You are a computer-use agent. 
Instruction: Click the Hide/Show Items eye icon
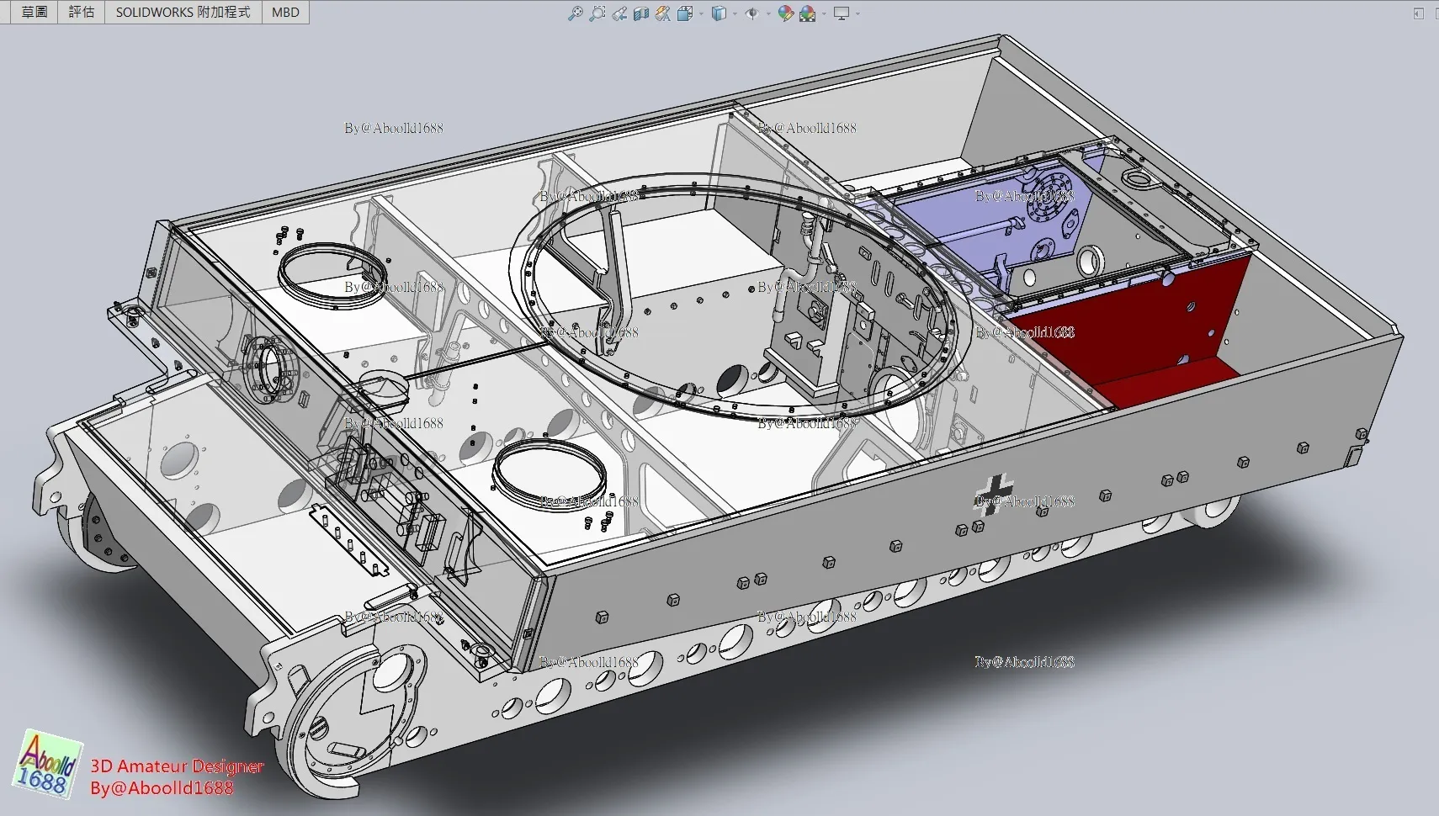[752, 13]
